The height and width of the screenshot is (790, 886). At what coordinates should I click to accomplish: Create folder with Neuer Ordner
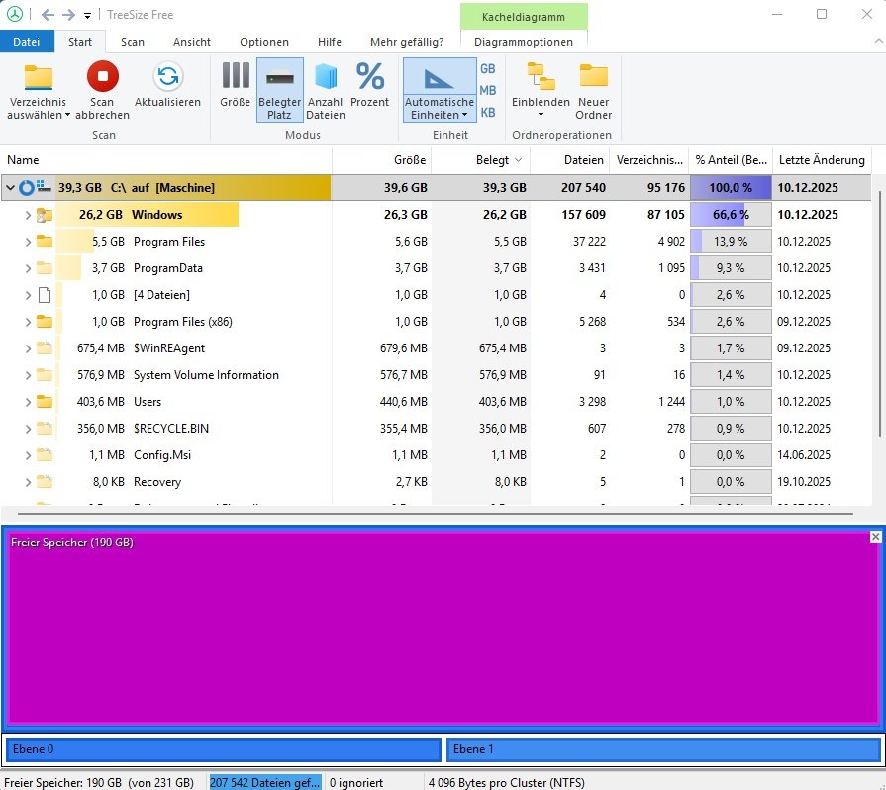click(x=593, y=90)
